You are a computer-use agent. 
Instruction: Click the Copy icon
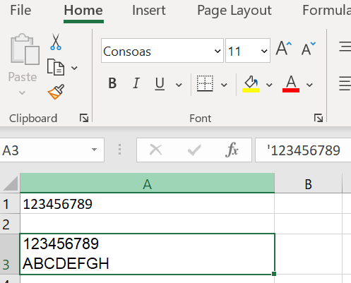point(56,67)
